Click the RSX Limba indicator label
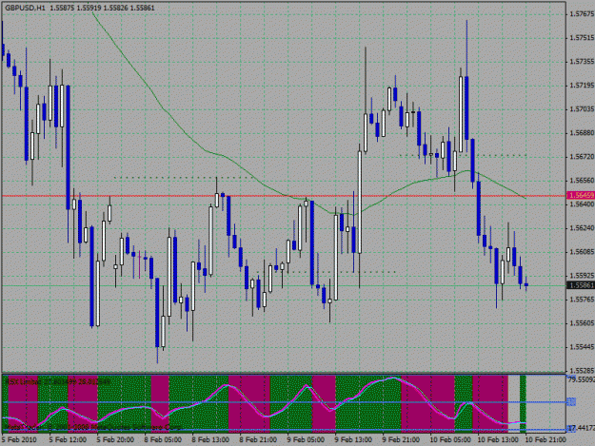Screen dimensions: 595x446 coord(59,381)
